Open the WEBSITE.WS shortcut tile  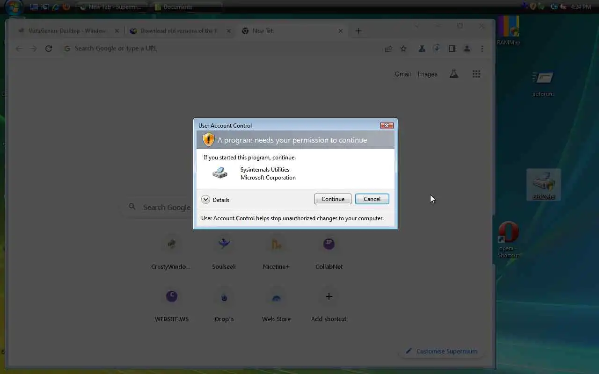(171, 305)
